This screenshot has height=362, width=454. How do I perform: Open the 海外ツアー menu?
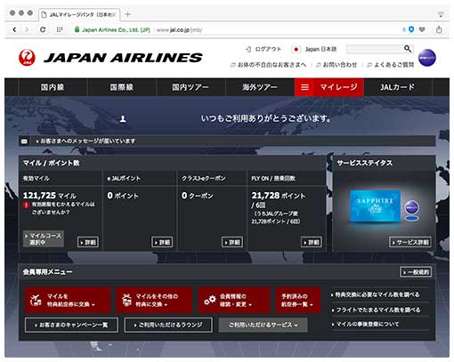(x=260, y=87)
